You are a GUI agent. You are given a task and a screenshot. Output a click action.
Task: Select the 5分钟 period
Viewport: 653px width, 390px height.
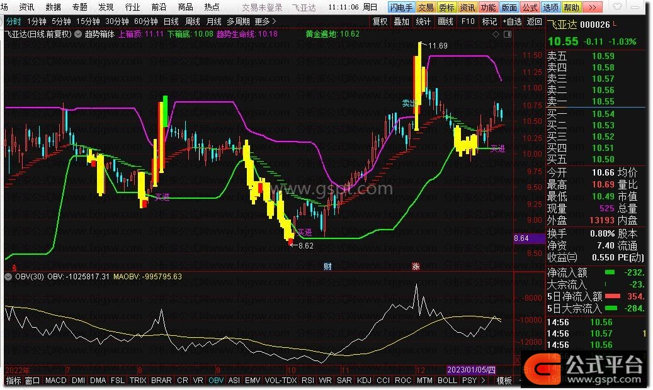coord(61,21)
